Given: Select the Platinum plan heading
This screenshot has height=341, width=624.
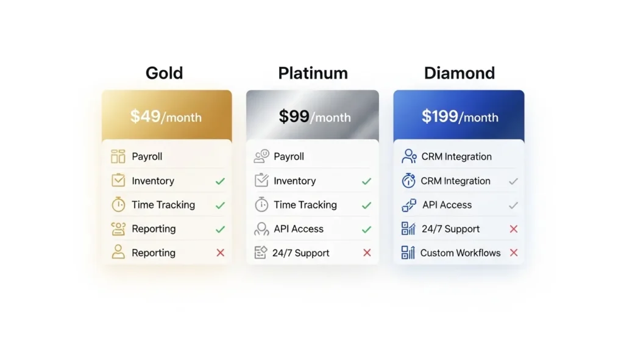Looking at the screenshot, I should click(313, 74).
